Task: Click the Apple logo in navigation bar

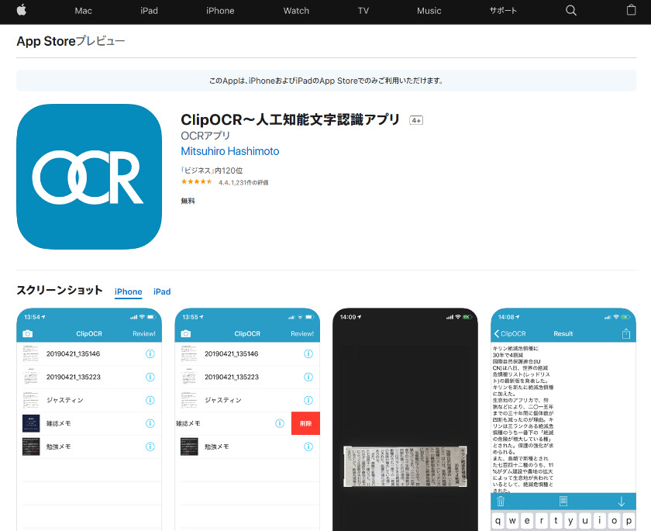Action: pyautogui.click(x=22, y=10)
